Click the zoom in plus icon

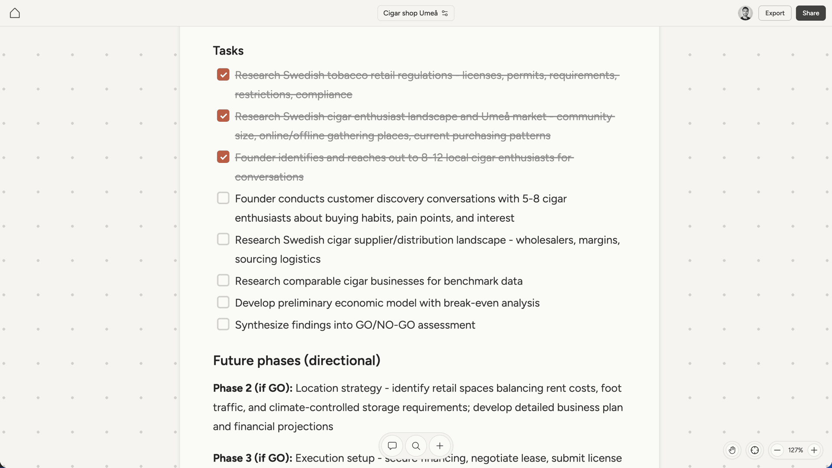(x=815, y=450)
